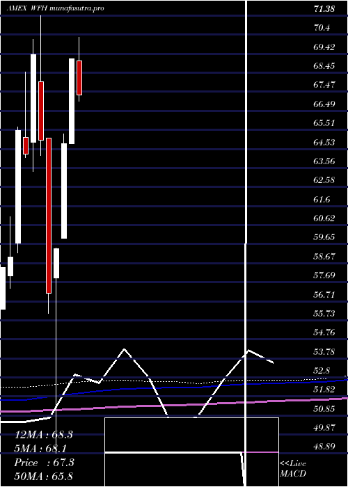Click the 69.42 price level label
Screen dimensions: 348x487
[324, 47]
